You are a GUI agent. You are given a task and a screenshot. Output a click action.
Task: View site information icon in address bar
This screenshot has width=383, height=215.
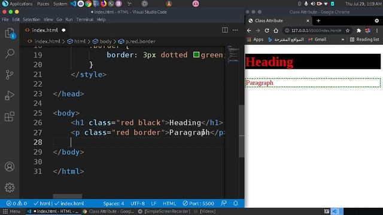coord(287,30)
